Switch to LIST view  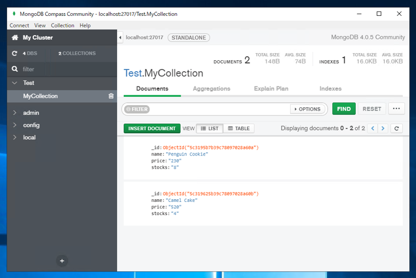(210, 129)
